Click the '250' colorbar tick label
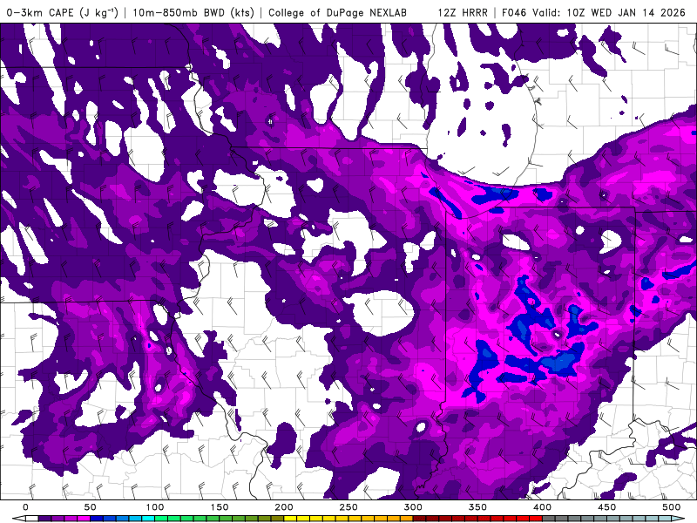The height and width of the screenshot is (523, 697). [348, 507]
